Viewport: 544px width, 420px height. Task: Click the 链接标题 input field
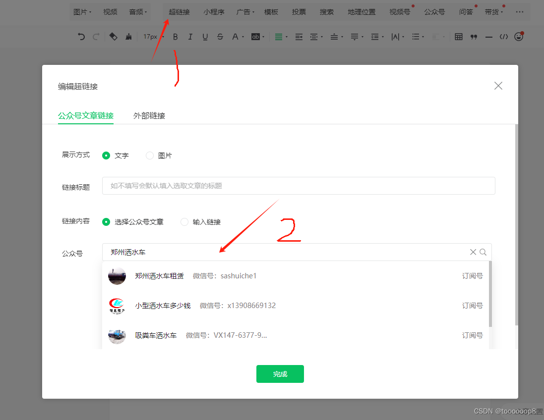point(299,186)
